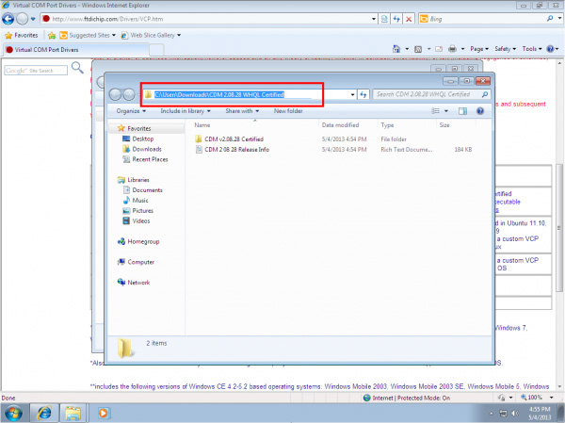Click the IE Home icon

396,49
